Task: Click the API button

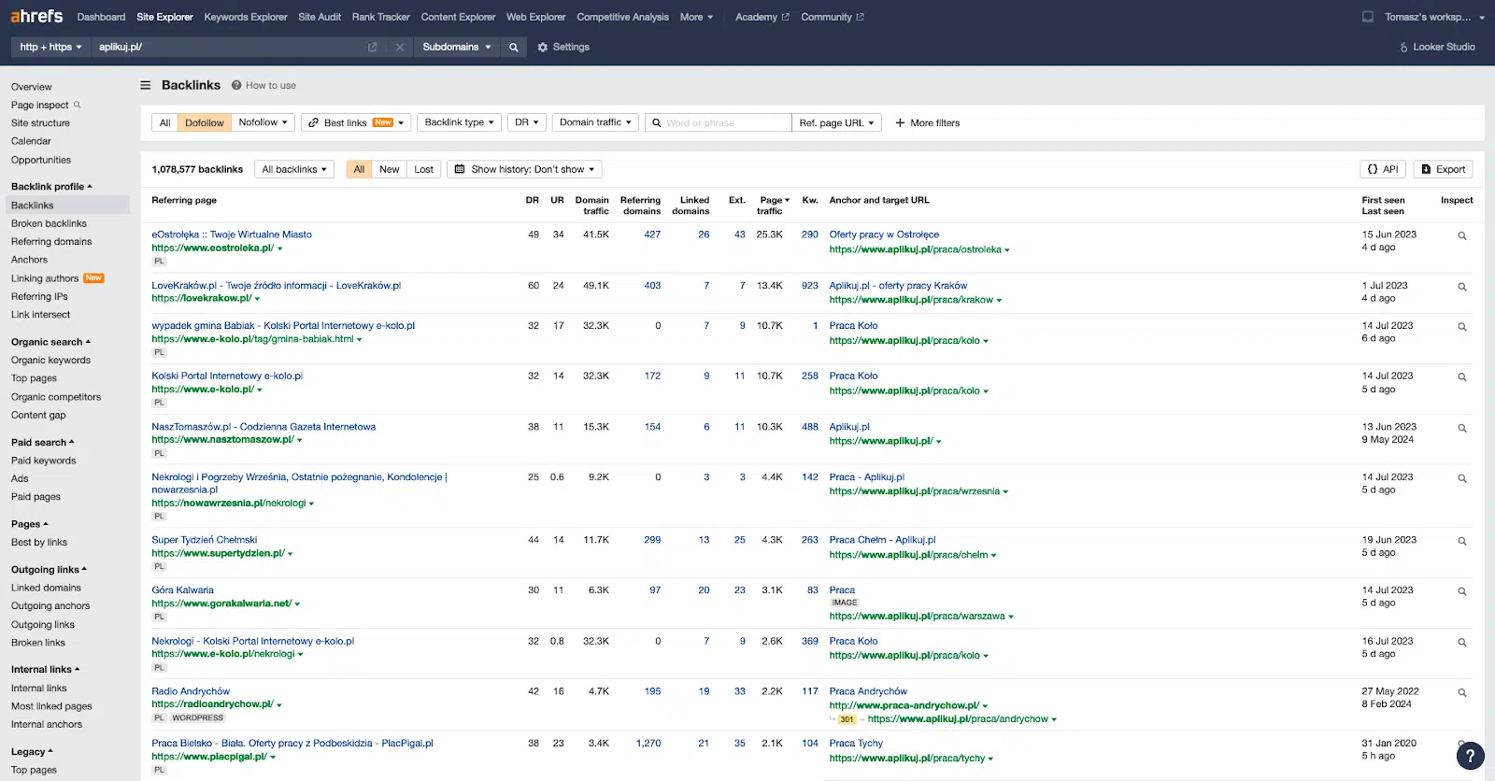Action: pyautogui.click(x=1383, y=169)
